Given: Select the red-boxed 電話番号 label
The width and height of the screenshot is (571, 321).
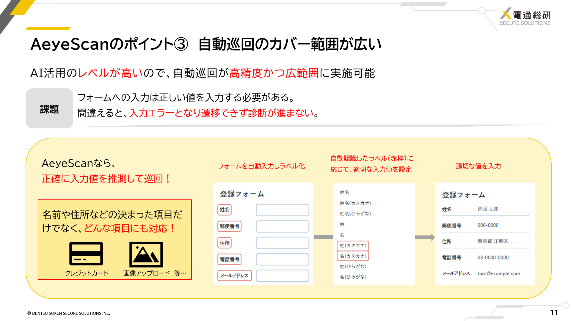Looking at the screenshot, I should point(229,259).
